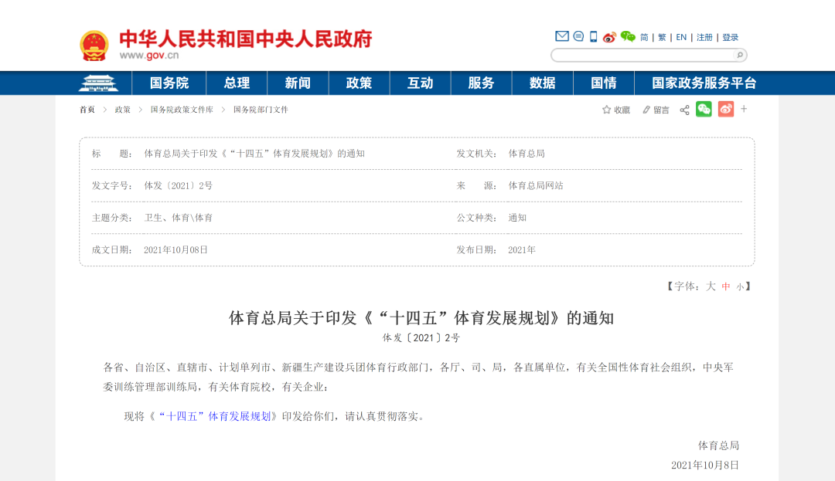The height and width of the screenshot is (481, 835).
Task: Share via red Weibo square button
Action: click(x=725, y=109)
